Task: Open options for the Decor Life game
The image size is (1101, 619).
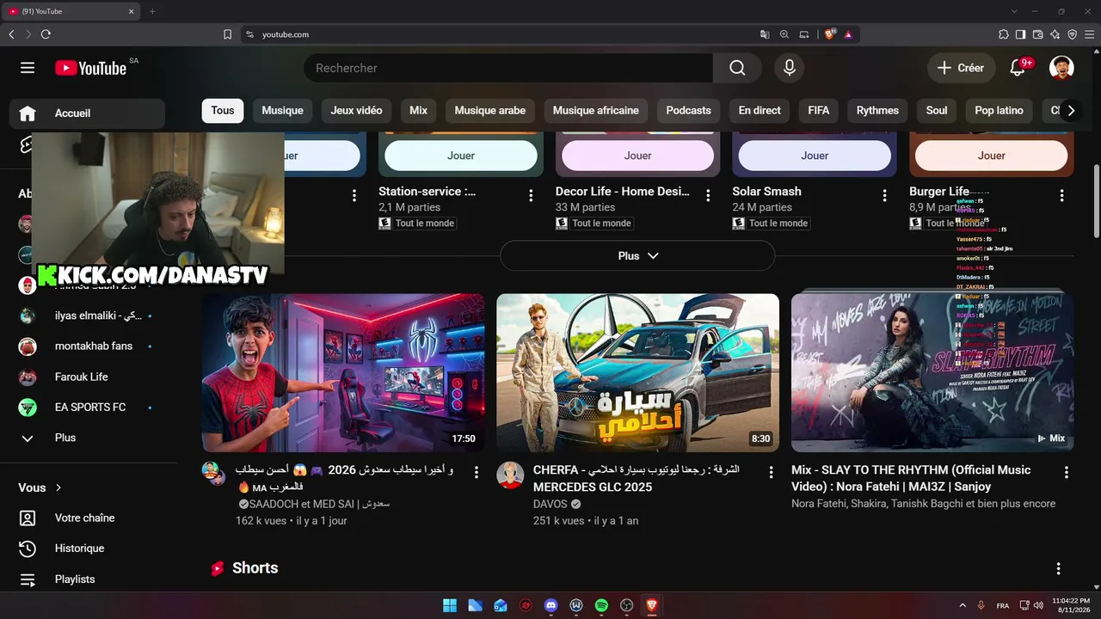Action: click(x=708, y=196)
